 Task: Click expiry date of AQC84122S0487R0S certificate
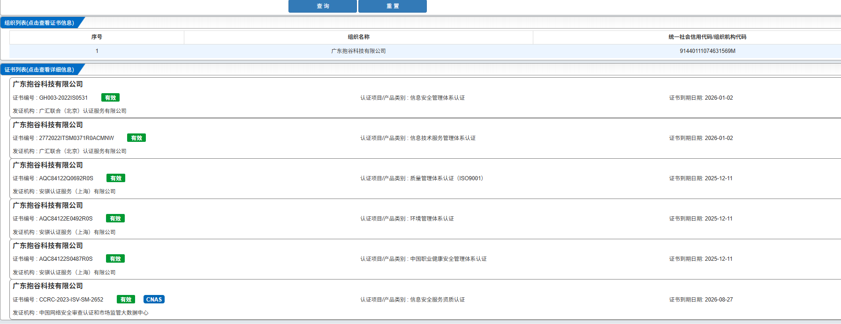[x=719, y=259]
